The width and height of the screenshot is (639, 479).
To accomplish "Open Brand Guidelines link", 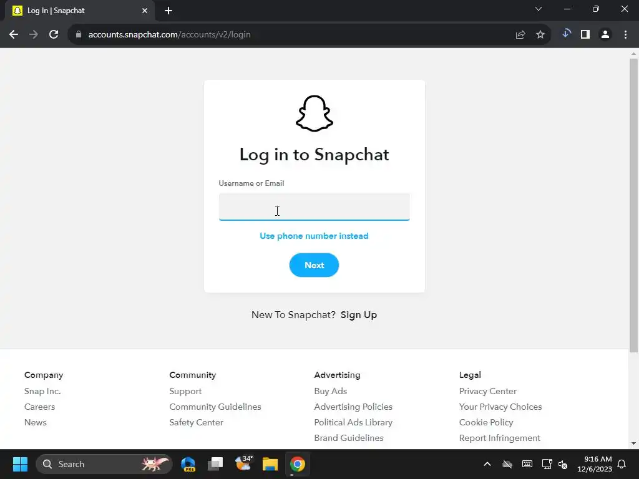I will point(349,438).
